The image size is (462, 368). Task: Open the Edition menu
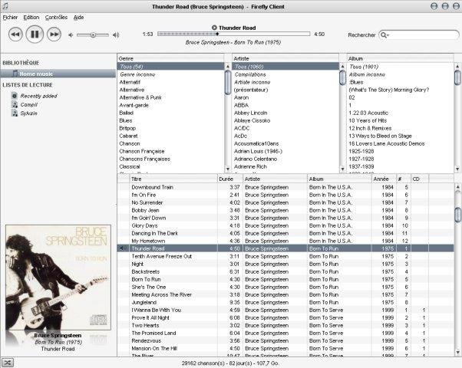tap(31, 18)
